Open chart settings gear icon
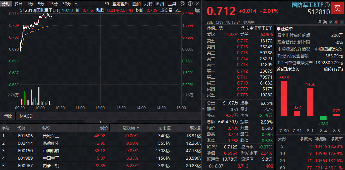This screenshot has width=345, height=170. [x=182, y=4]
